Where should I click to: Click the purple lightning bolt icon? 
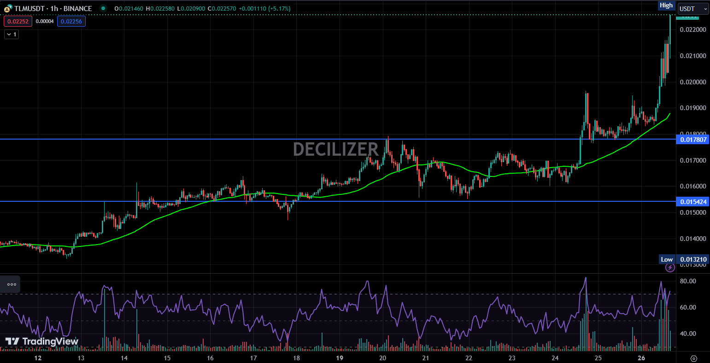coord(669,268)
